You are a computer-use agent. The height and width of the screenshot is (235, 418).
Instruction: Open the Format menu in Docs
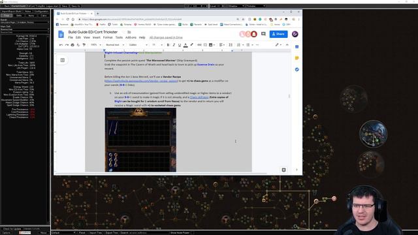[108, 38]
